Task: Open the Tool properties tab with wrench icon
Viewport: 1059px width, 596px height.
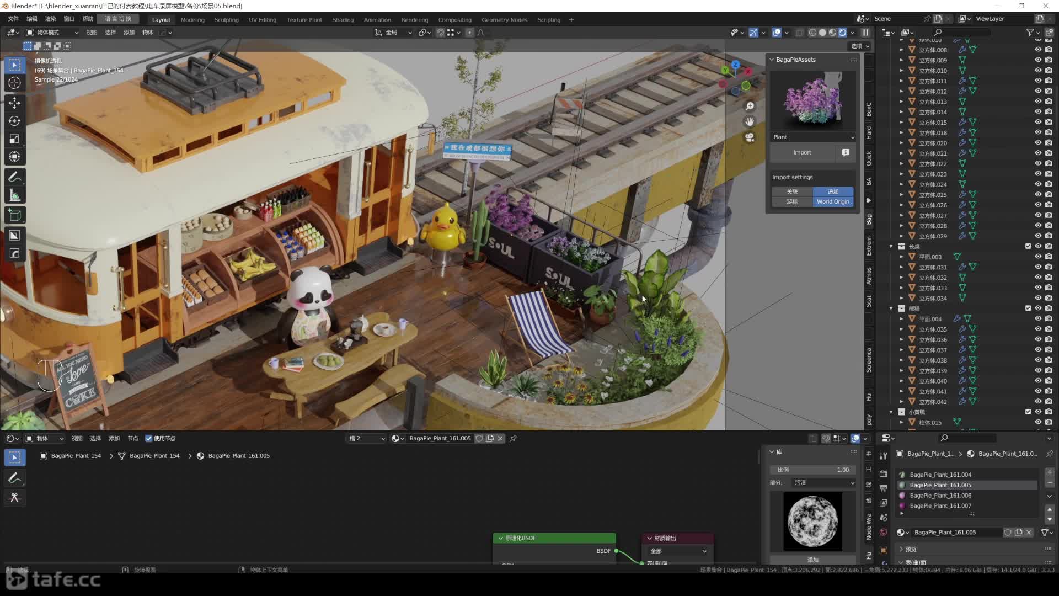Action: coord(883,455)
